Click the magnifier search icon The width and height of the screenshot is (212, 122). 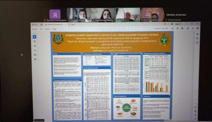pos(167,28)
